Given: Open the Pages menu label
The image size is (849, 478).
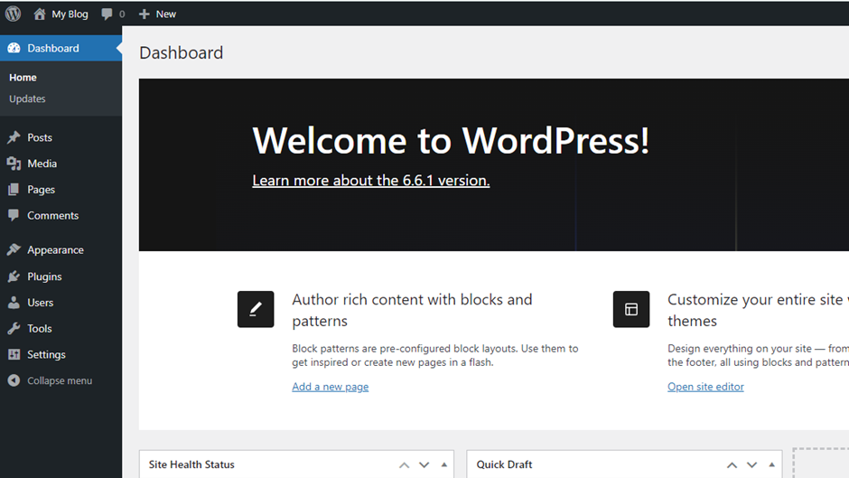Looking at the screenshot, I should (x=42, y=190).
